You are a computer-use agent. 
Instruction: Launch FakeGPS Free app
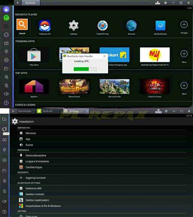(x=103, y=26)
